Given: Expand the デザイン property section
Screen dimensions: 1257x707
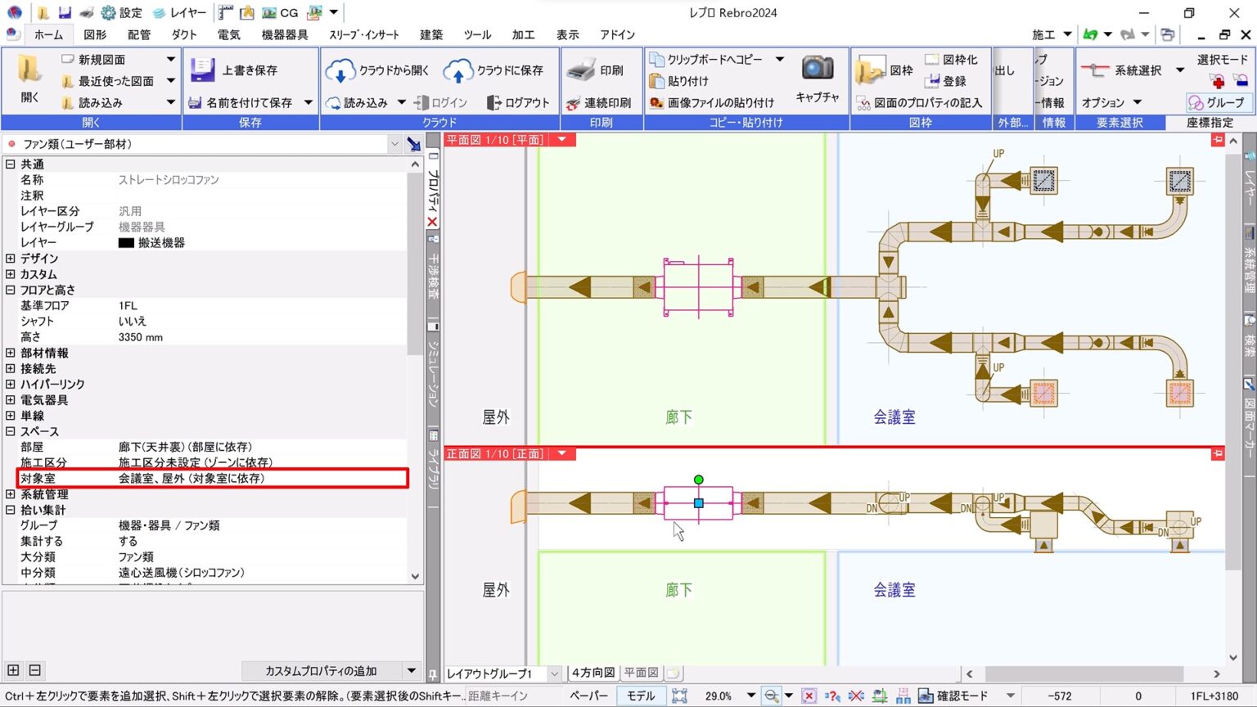Looking at the screenshot, I should [11, 259].
